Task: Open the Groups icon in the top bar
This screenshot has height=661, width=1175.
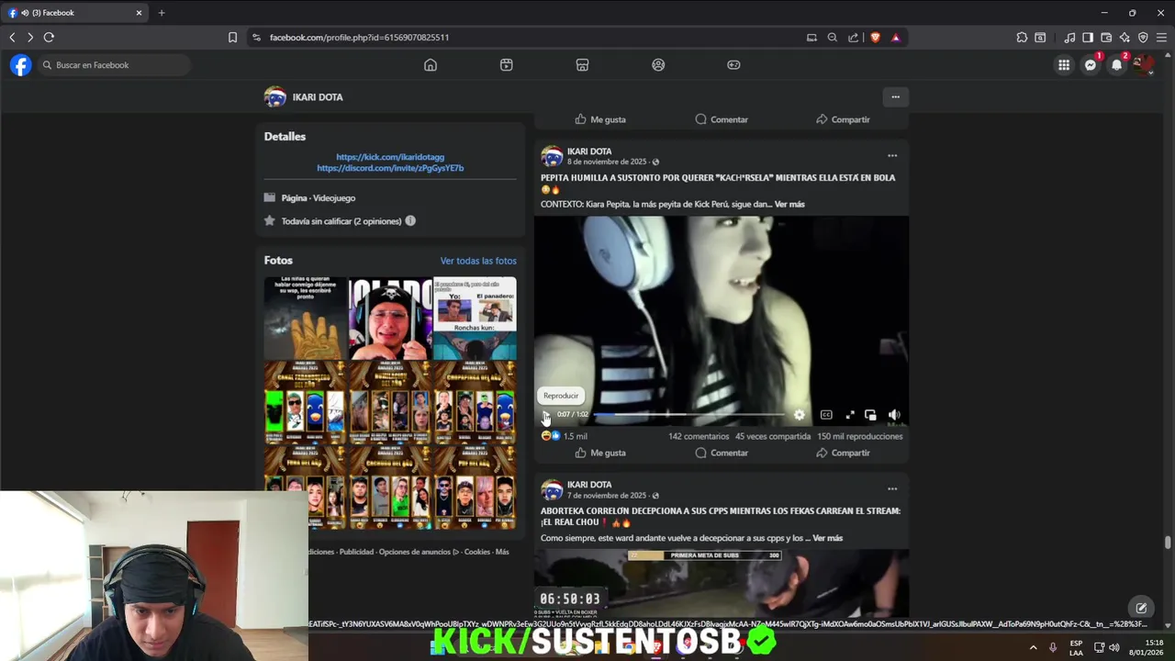Action: pos(658,65)
